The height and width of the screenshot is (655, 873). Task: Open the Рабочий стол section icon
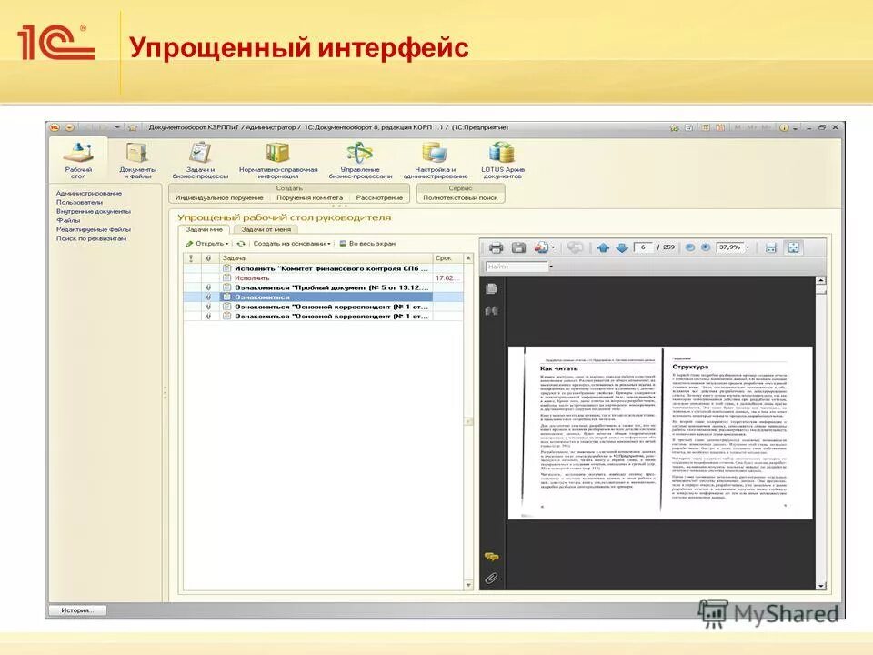[x=78, y=155]
